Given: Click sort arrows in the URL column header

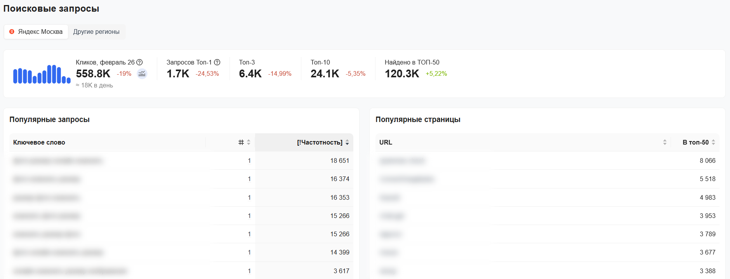Looking at the screenshot, I should pyautogui.click(x=665, y=142).
